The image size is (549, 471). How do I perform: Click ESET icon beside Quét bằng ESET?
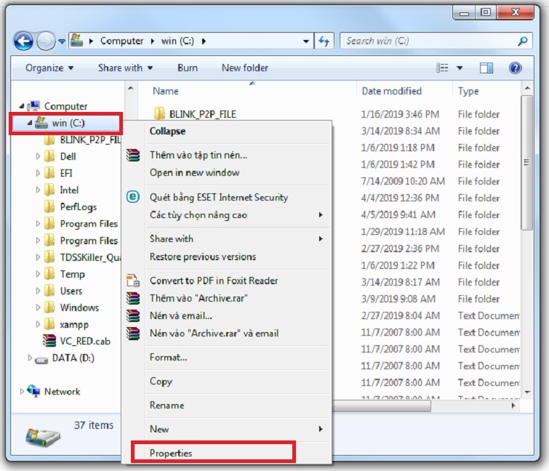(133, 197)
